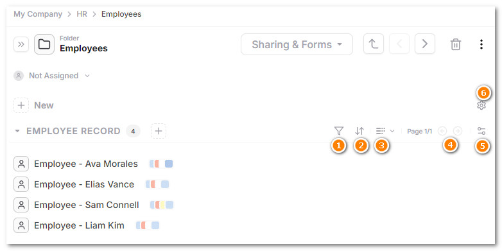Screen dimensions: 502x251
Task: Open the Sharing & Forms dropdown
Action: point(297,44)
